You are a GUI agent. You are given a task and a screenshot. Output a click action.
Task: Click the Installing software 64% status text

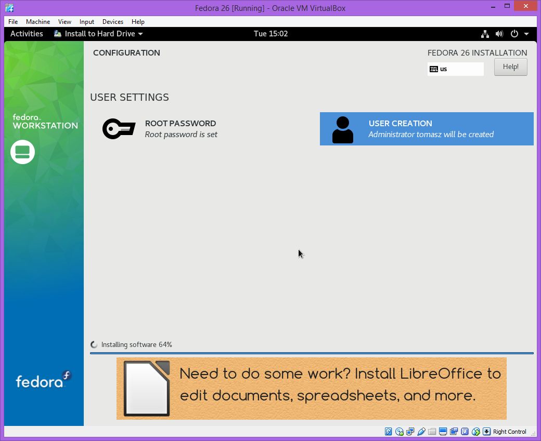137,344
